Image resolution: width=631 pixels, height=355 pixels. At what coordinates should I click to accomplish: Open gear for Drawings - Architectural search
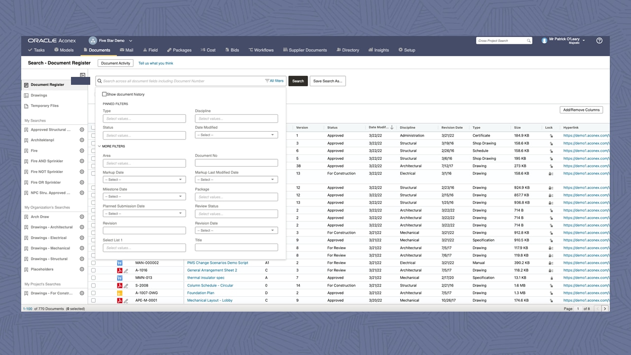[x=82, y=227]
